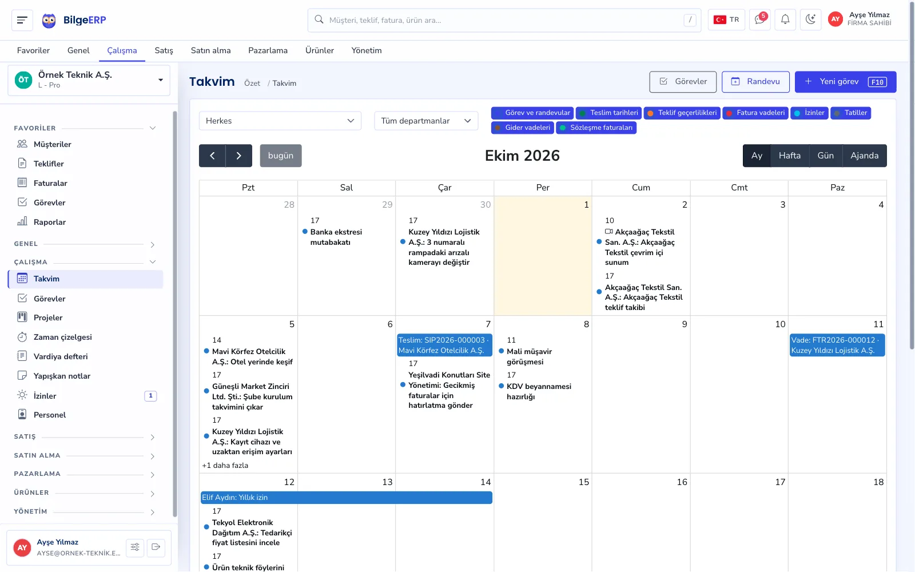
Task: Click the Randevu button
Action: pos(755,82)
